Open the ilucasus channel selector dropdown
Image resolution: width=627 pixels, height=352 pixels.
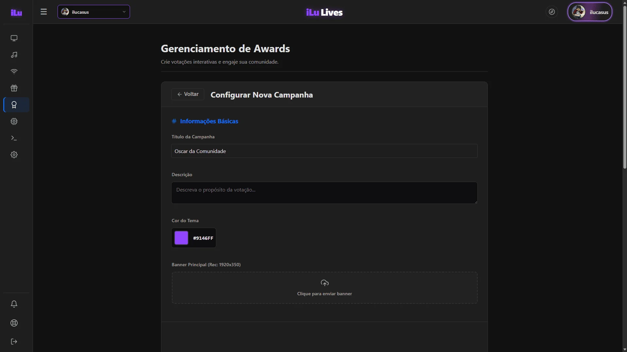94,12
